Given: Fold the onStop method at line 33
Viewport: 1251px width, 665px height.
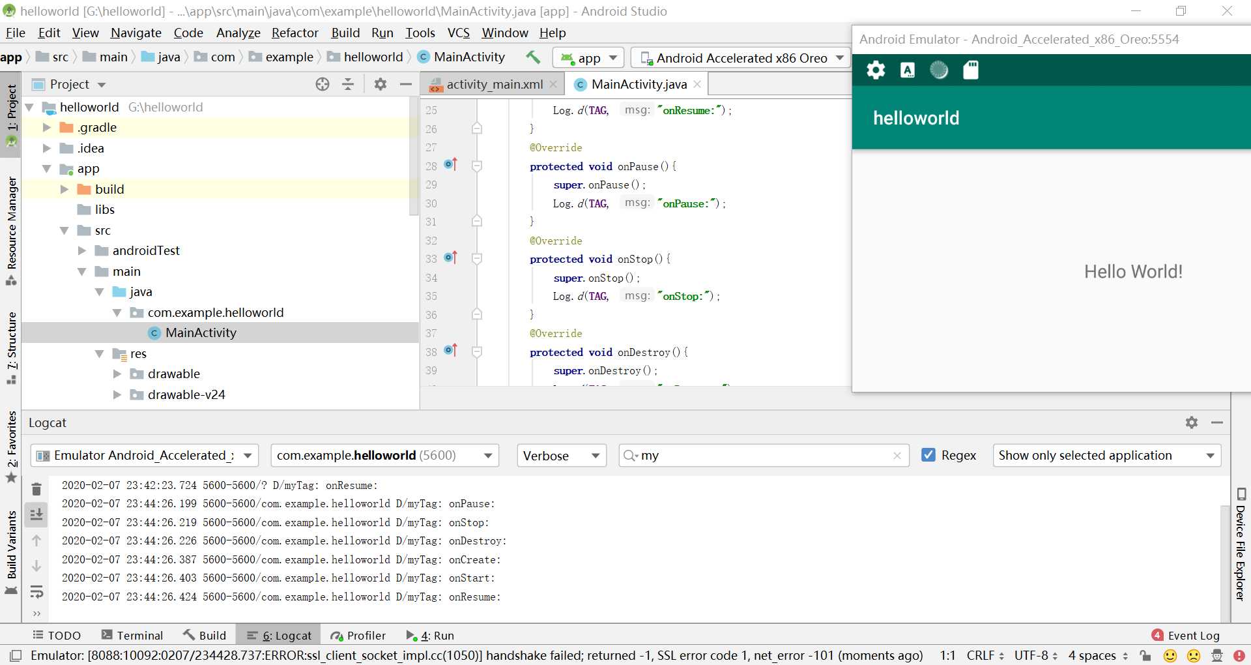Looking at the screenshot, I should pyautogui.click(x=477, y=259).
